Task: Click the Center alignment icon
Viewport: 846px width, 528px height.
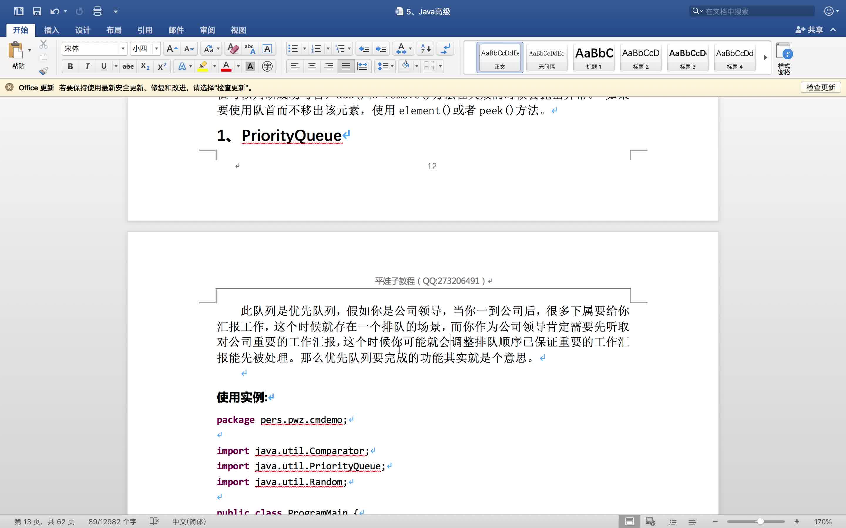Action: pos(312,66)
